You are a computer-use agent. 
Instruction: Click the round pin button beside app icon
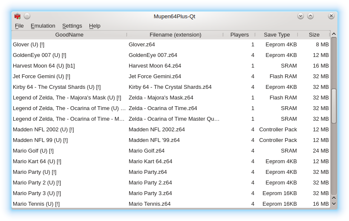pos(27,16)
